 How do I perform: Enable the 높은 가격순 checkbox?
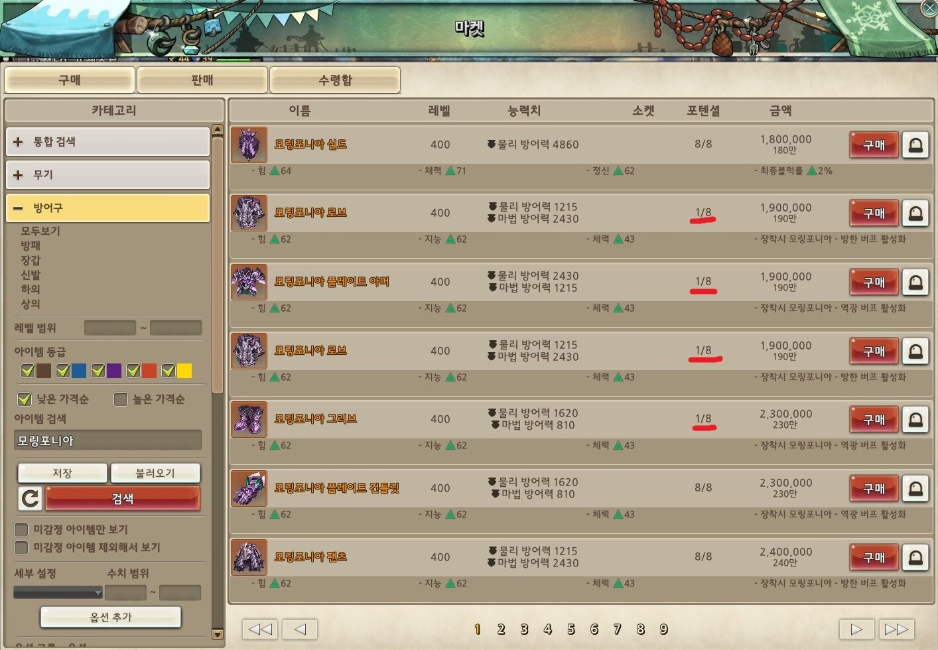click(121, 399)
